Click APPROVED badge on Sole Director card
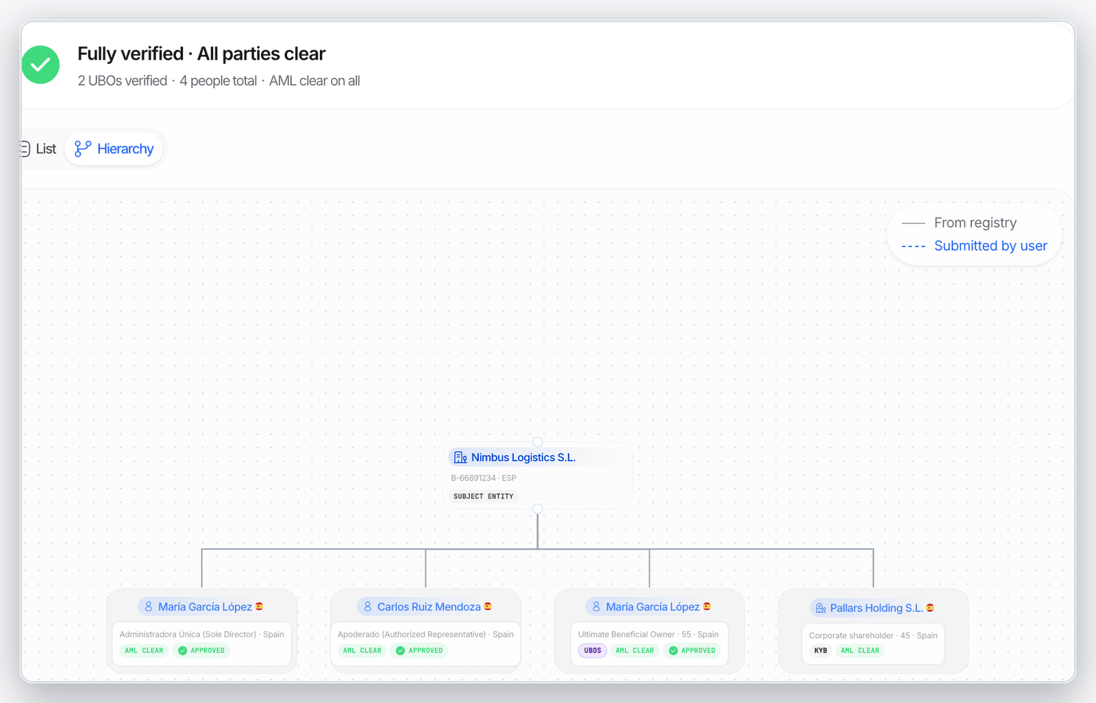The height and width of the screenshot is (703, 1096). 201,650
